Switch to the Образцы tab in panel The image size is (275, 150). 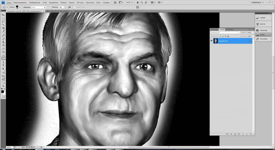tap(214, 29)
